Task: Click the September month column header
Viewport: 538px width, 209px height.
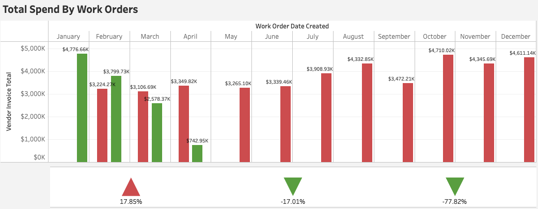Action: click(x=394, y=37)
